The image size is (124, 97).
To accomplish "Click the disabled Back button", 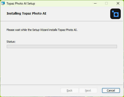I will click(70, 90).
